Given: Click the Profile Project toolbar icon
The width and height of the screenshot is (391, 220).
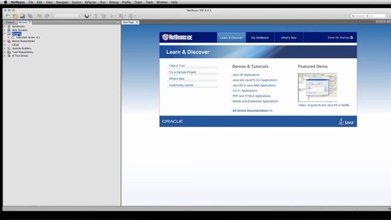Looking at the screenshot, I should (131, 16).
